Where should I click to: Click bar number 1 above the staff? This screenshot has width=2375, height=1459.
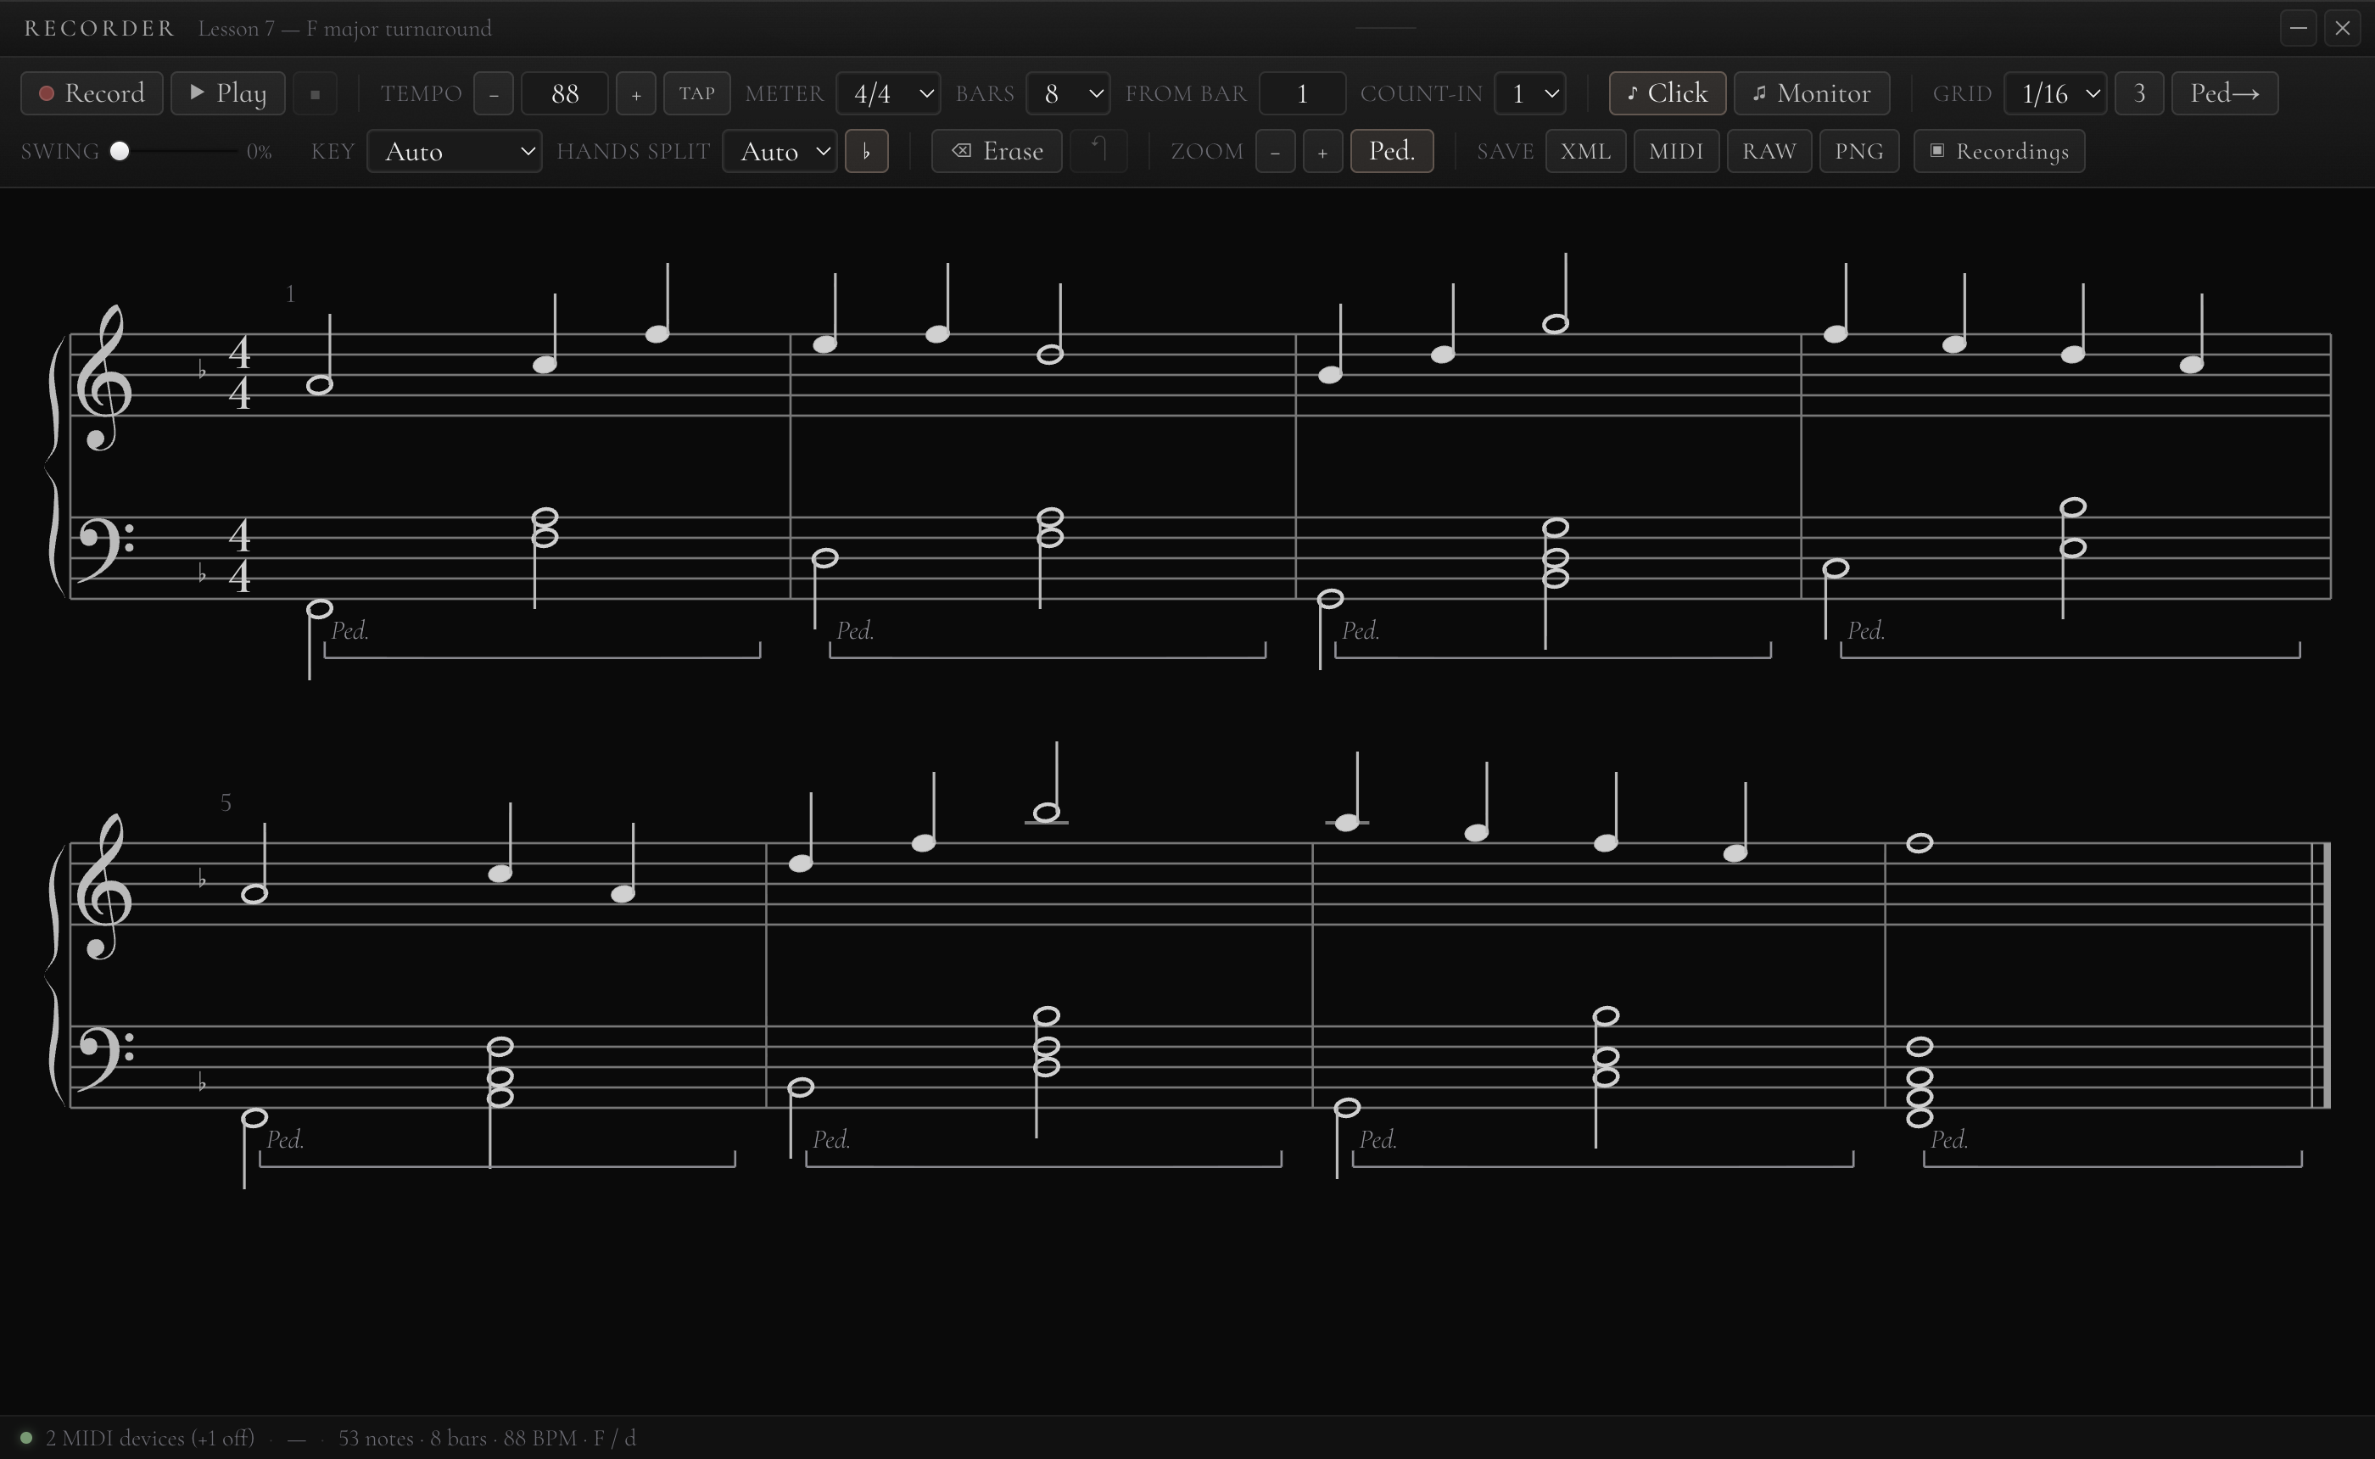pyautogui.click(x=290, y=294)
